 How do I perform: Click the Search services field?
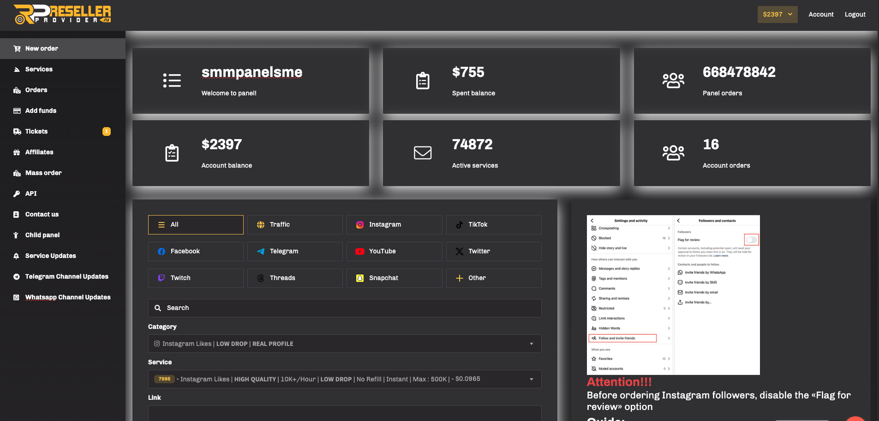[x=344, y=308]
